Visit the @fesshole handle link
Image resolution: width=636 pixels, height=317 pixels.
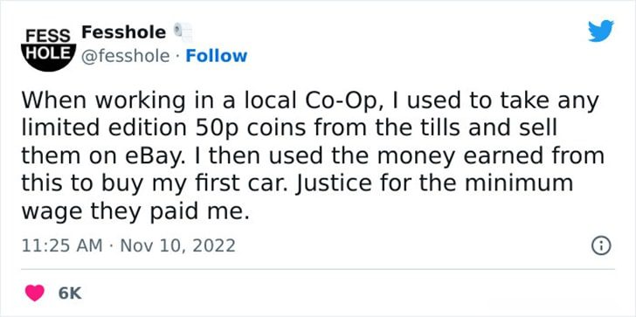tap(125, 57)
